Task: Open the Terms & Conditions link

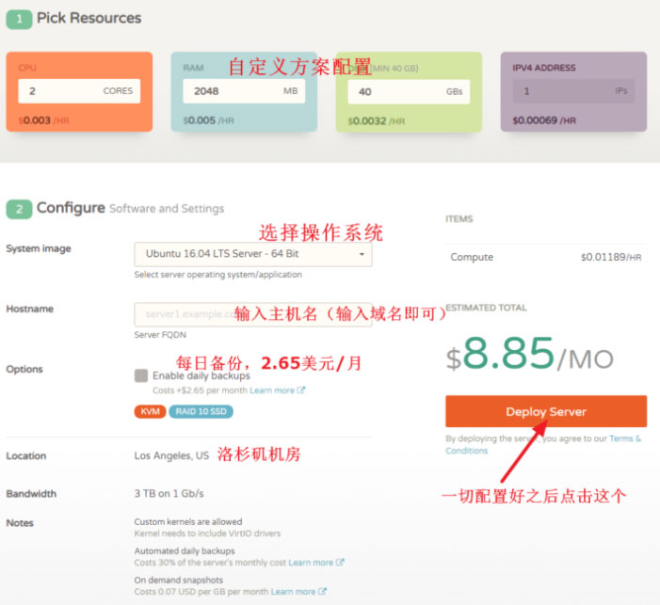Action: [623, 438]
